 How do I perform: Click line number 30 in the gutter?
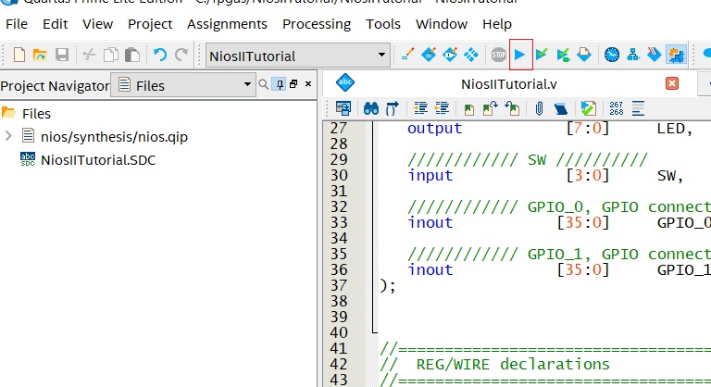click(x=338, y=175)
